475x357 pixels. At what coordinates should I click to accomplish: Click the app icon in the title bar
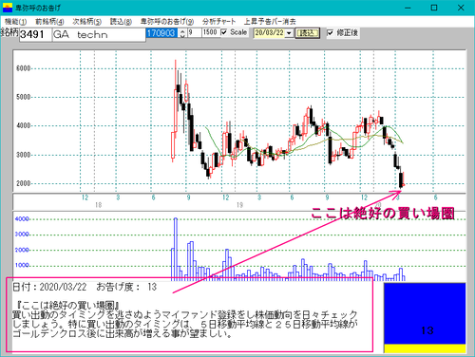[x=7, y=8]
